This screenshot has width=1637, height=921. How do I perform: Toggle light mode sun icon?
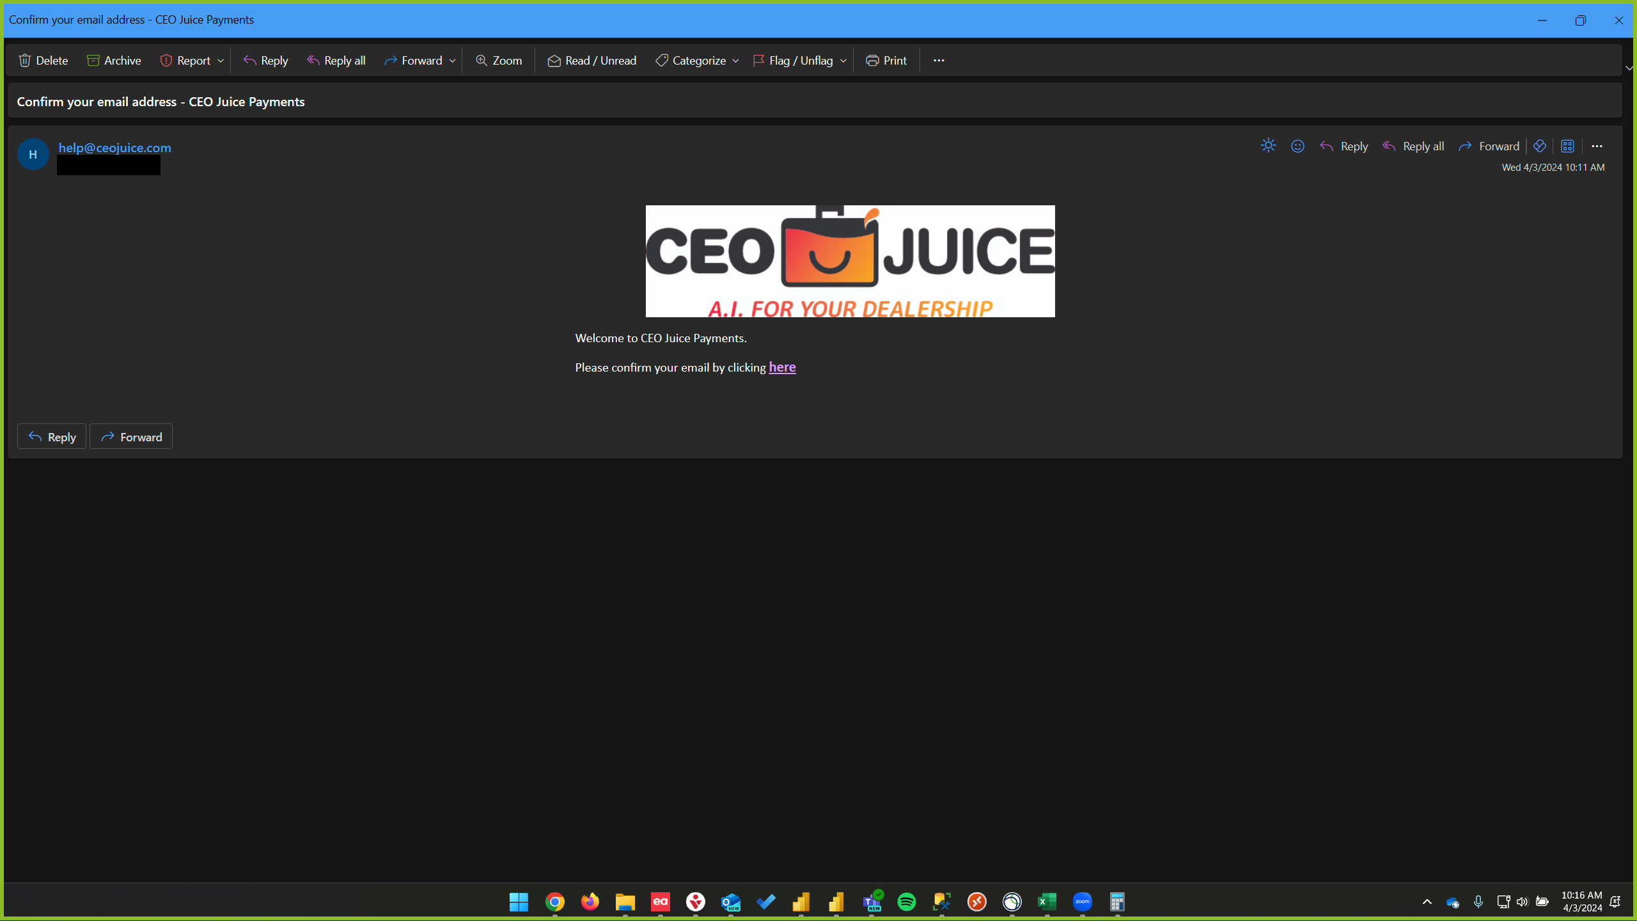pos(1268,146)
